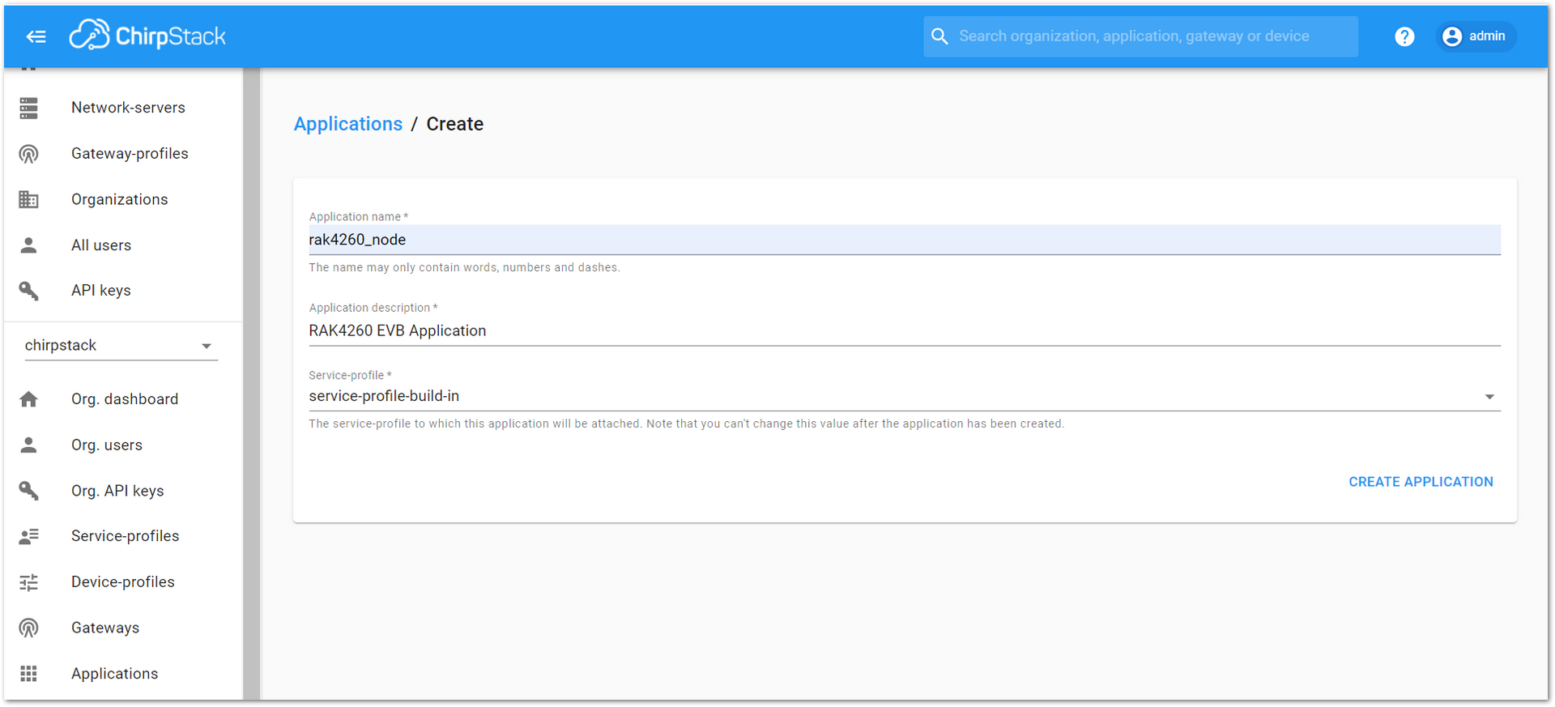
Task: Click the ChirpStack logo
Action: (147, 36)
